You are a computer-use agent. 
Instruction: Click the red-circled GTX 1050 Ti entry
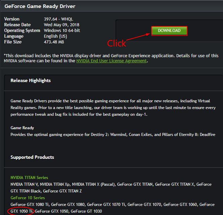point(22,211)
